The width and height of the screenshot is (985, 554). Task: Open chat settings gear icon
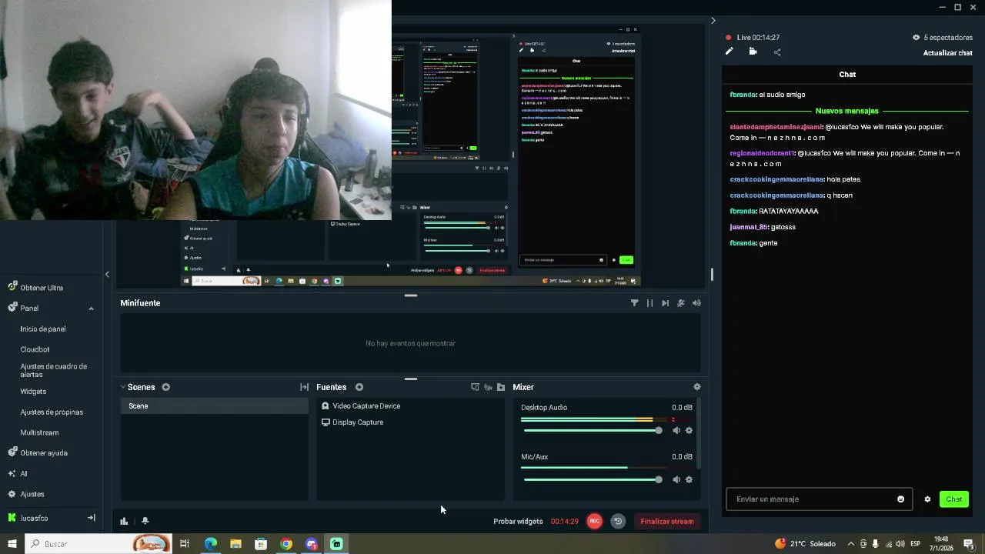pyautogui.click(x=927, y=499)
